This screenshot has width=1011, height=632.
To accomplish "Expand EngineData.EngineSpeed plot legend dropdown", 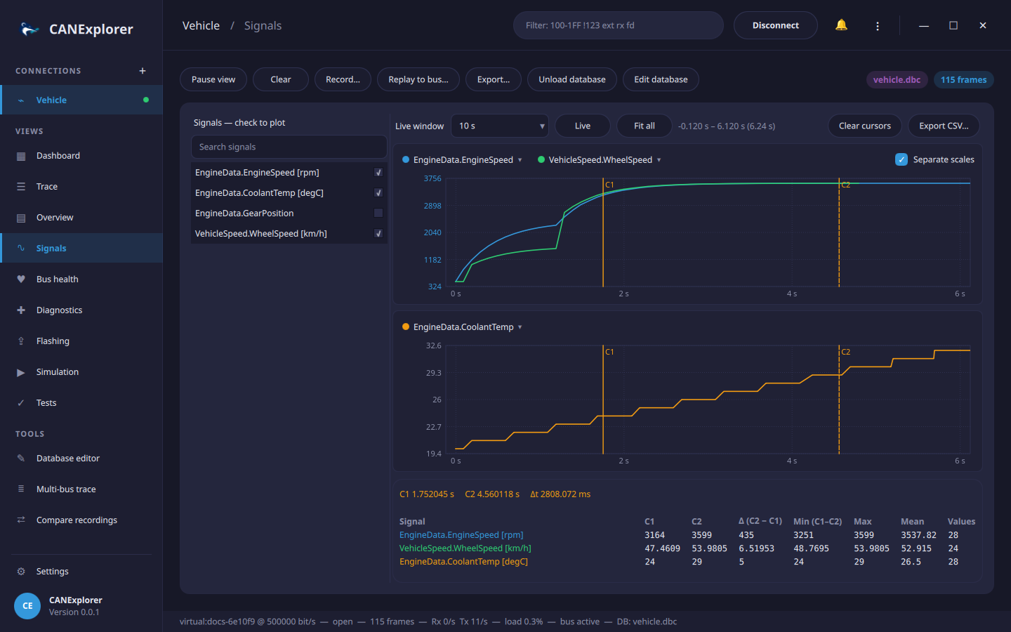I will [x=520, y=160].
